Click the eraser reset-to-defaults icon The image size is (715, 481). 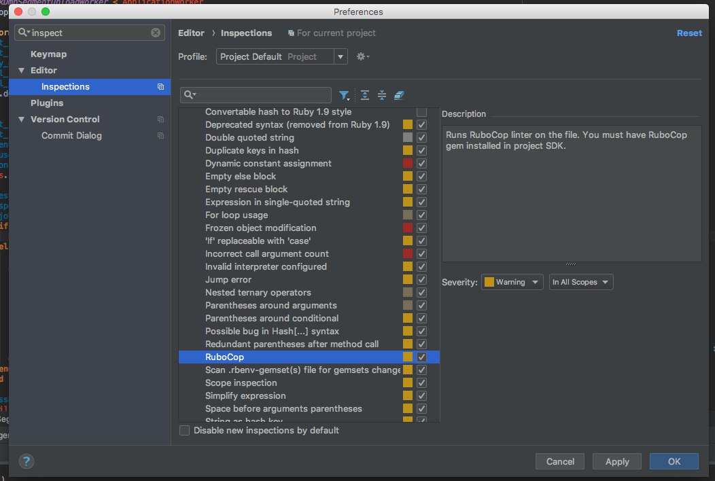click(x=399, y=95)
